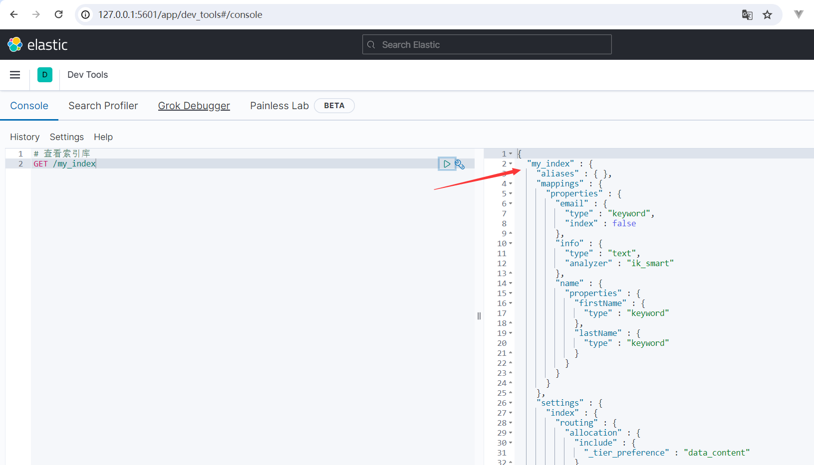This screenshot has height=465, width=814.
Task: Click the green D space avatar
Action: click(x=45, y=75)
